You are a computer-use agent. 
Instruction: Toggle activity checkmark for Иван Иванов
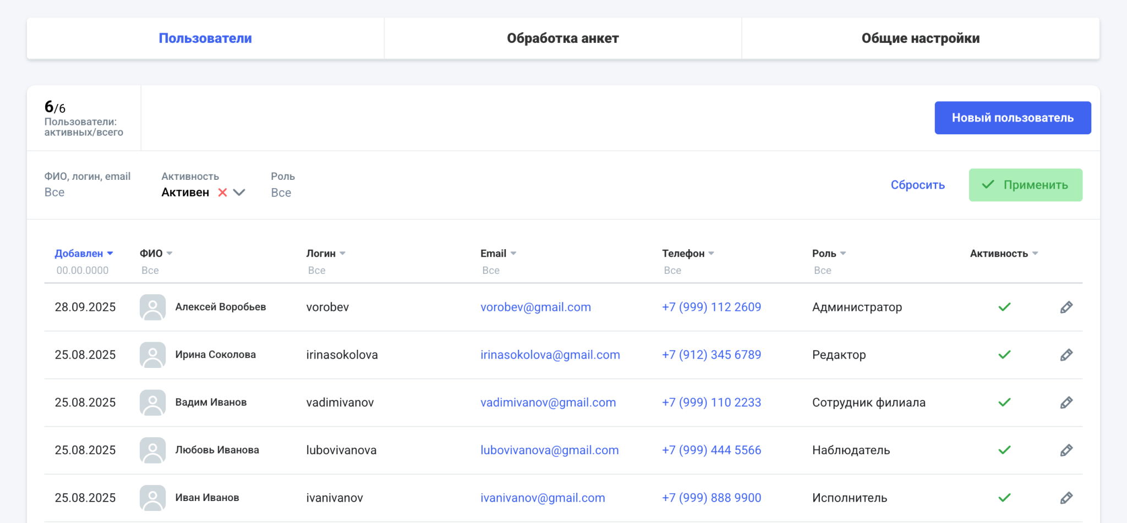tap(1004, 498)
